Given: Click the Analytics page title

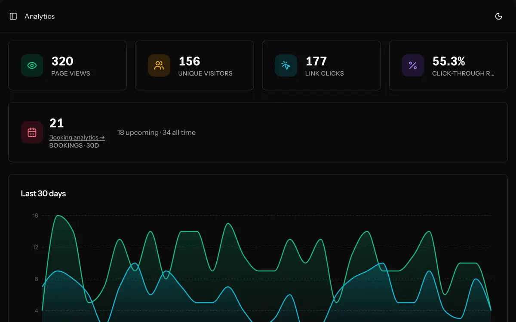Looking at the screenshot, I should coord(40,16).
